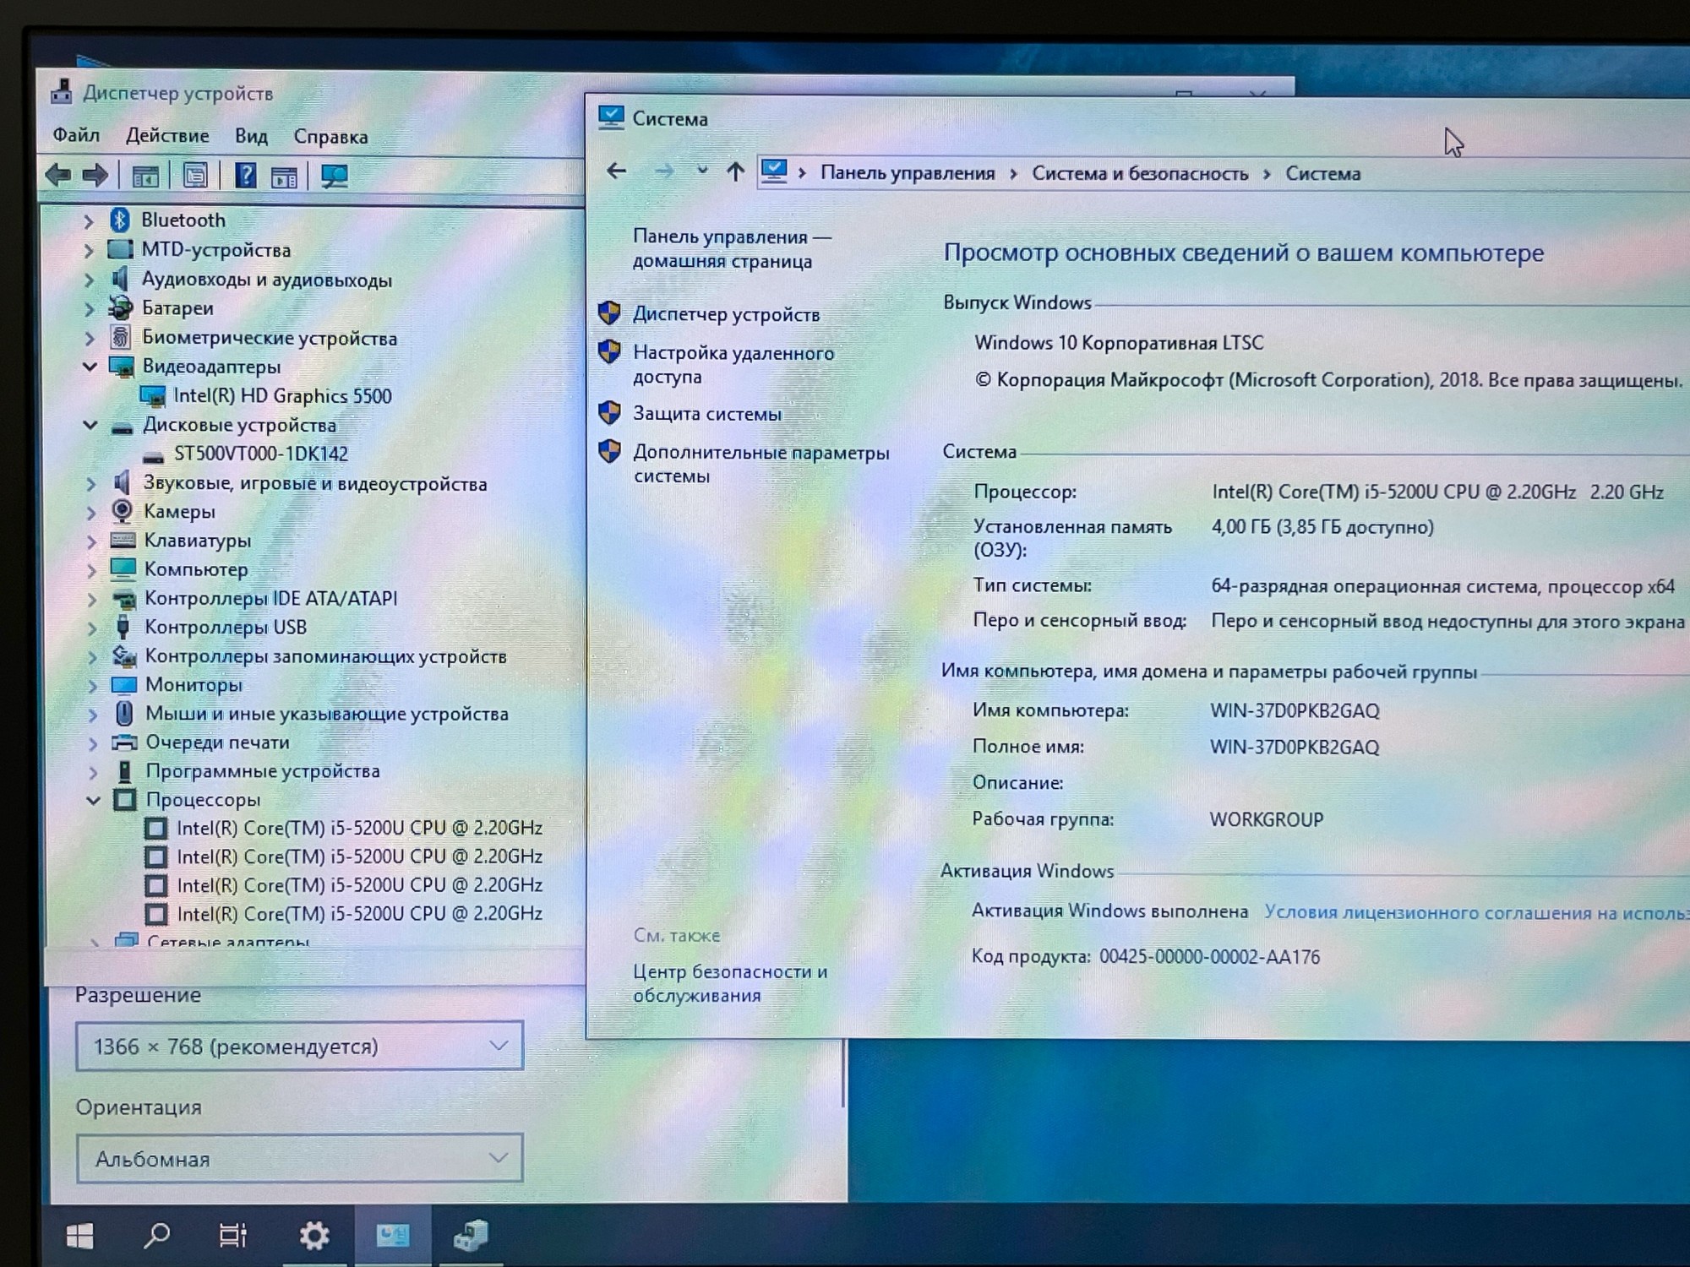Click the scan for hardware changes monitor icon
The height and width of the screenshot is (1267, 1690).
(x=334, y=176)
